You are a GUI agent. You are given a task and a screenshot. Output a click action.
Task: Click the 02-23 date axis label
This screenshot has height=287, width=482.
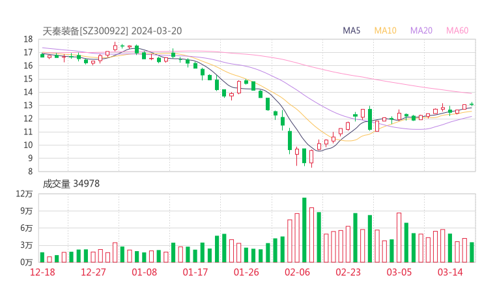(348, 272)
